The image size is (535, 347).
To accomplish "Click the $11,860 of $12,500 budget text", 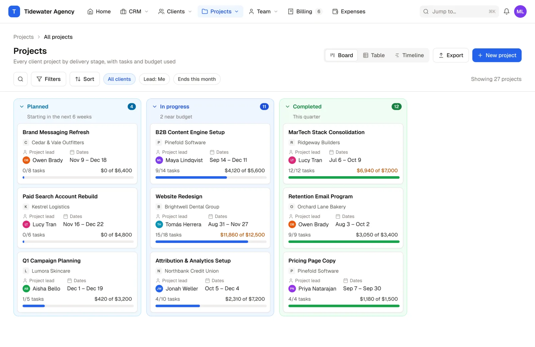I will [242, 235].
